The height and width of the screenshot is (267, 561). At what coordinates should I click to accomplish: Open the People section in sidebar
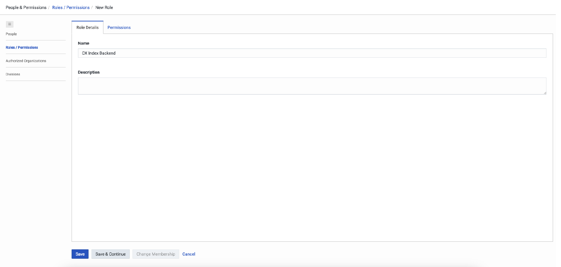pyautogui.click(x=11, y=34)
